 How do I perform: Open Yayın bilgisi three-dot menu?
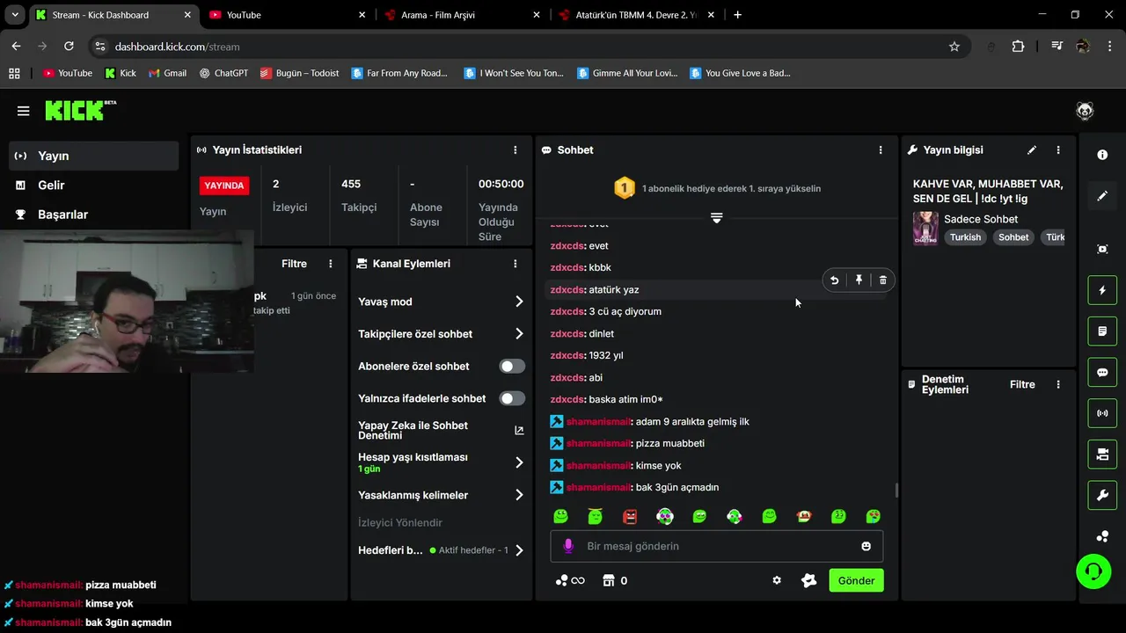(x=1058, y=150)
